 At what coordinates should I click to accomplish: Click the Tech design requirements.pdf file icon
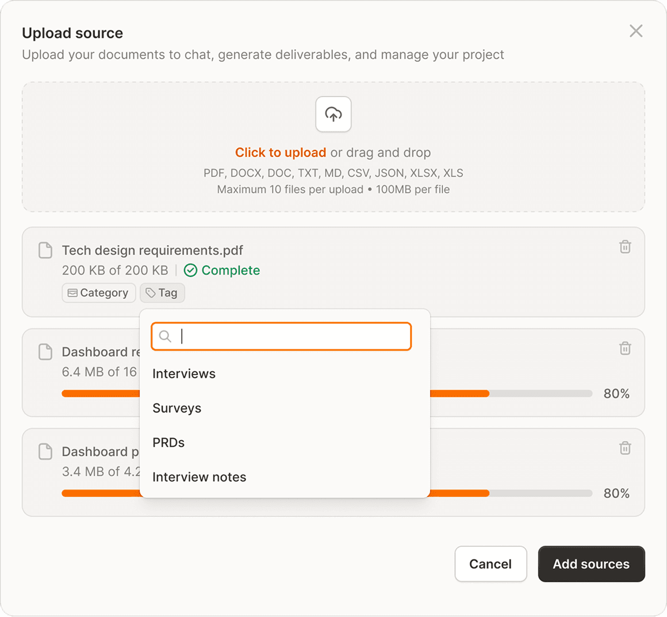[45, 250]
